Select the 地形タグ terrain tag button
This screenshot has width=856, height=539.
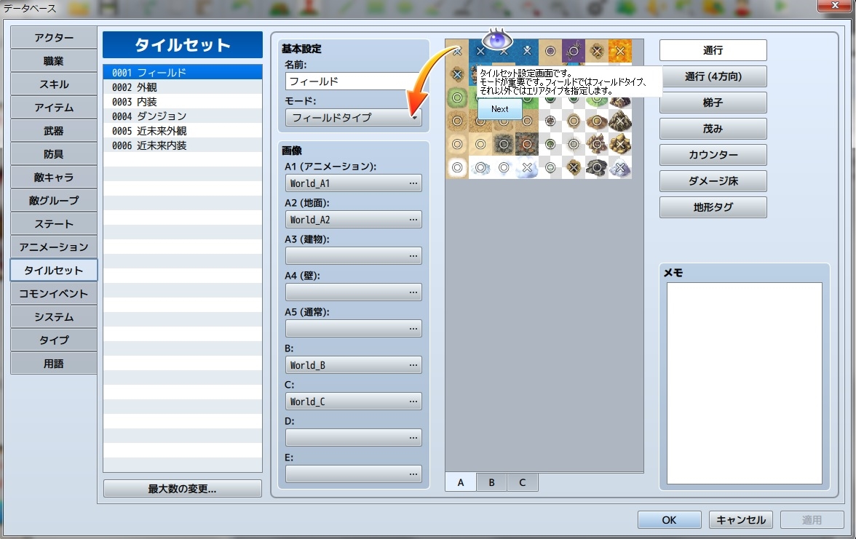[713, 207]
